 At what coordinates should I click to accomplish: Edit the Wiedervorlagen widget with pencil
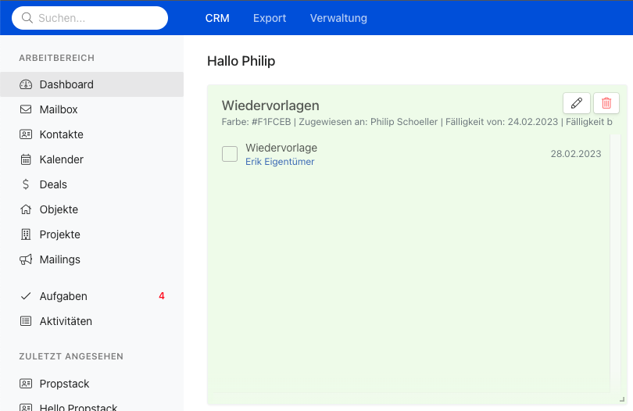[577, 103]
